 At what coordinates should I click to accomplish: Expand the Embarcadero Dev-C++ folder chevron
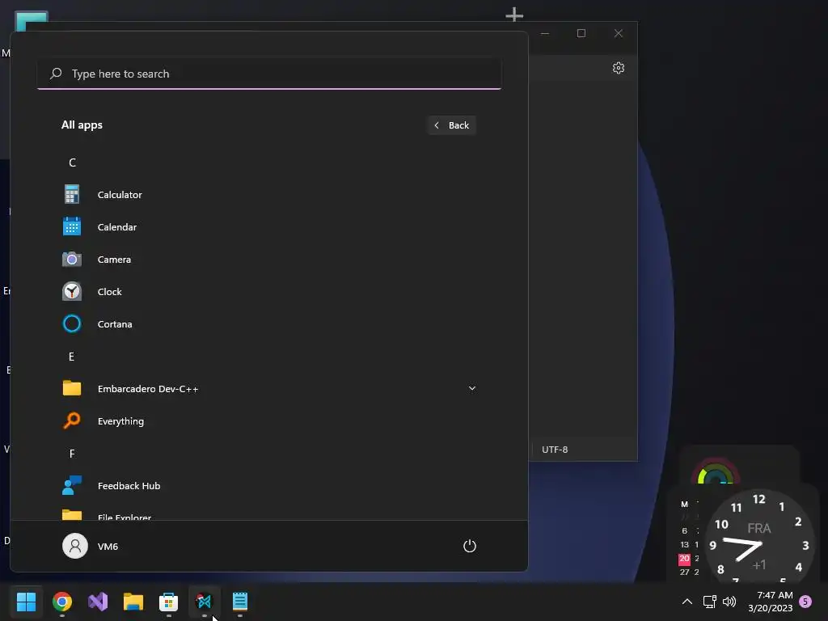click(472, 388)
